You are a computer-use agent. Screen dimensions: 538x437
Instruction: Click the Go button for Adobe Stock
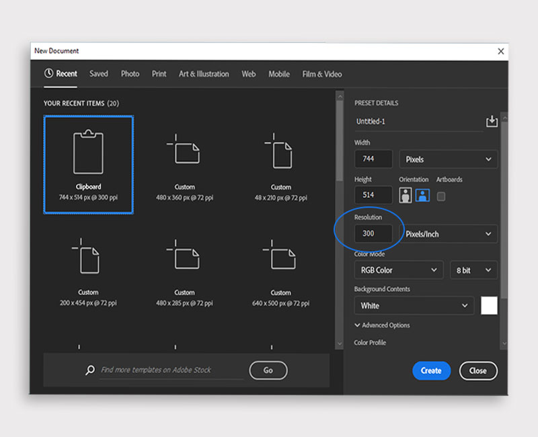268,370
